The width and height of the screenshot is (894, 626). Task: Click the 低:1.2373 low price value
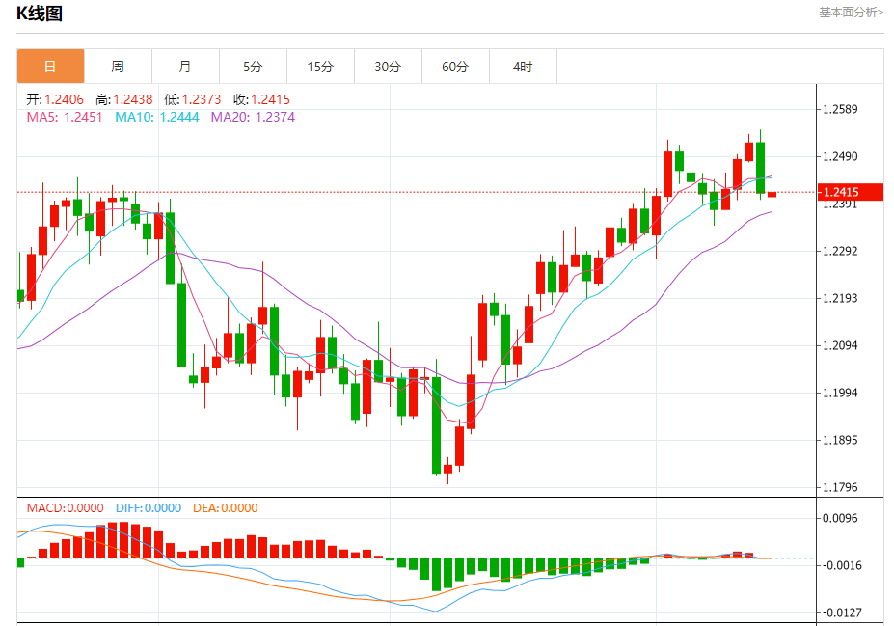coord(193,99)
